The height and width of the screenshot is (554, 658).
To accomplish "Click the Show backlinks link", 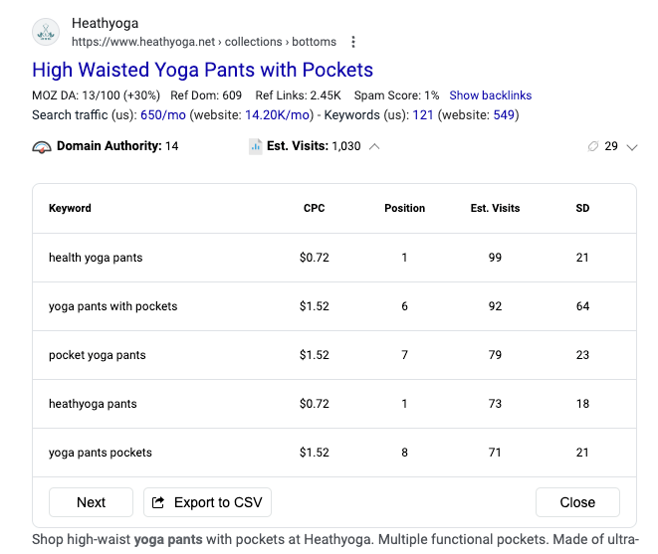I will click(x=490, y=95).
